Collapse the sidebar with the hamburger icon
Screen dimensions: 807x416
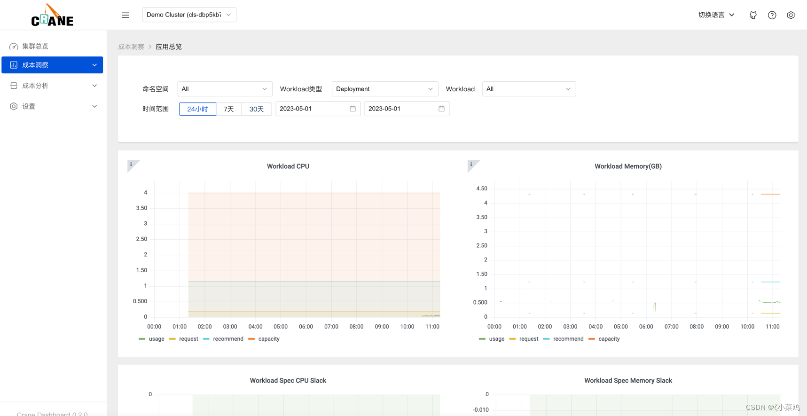coord(125,15)
